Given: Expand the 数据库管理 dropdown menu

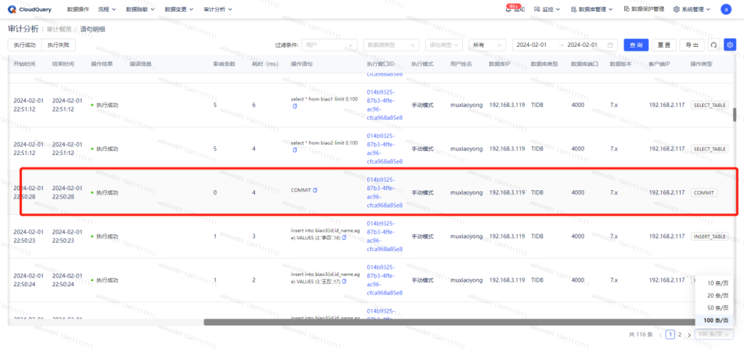Looking at the screenshot, I should (x=592, y=9).
